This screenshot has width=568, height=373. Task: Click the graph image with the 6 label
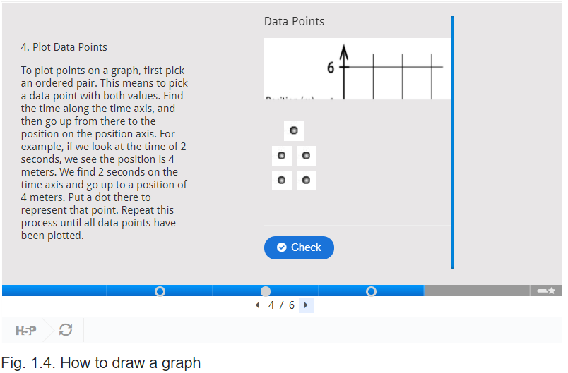pyautogui.click(x=357, y=68)
